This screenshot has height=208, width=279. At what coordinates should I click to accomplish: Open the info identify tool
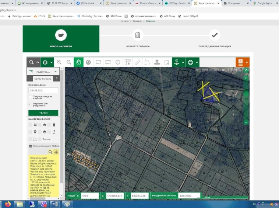(x=118, y=62)
